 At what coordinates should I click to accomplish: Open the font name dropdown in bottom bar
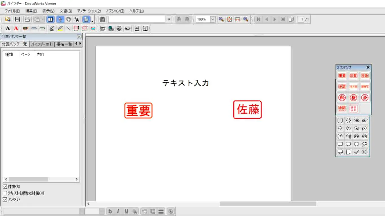click(x=82, y=211)
